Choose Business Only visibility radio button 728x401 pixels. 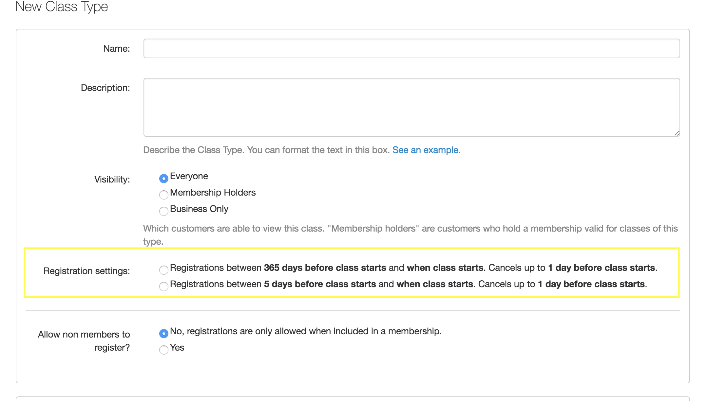point(163,211)
